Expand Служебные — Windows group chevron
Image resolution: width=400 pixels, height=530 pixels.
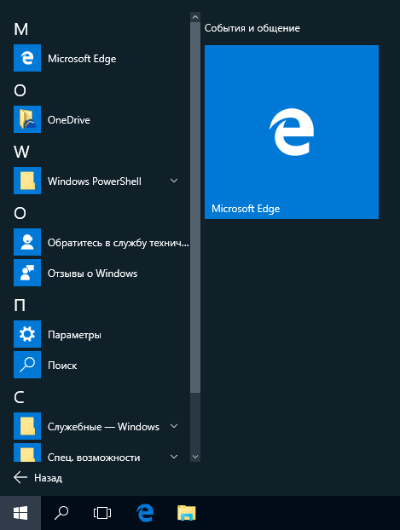(174, 426)
